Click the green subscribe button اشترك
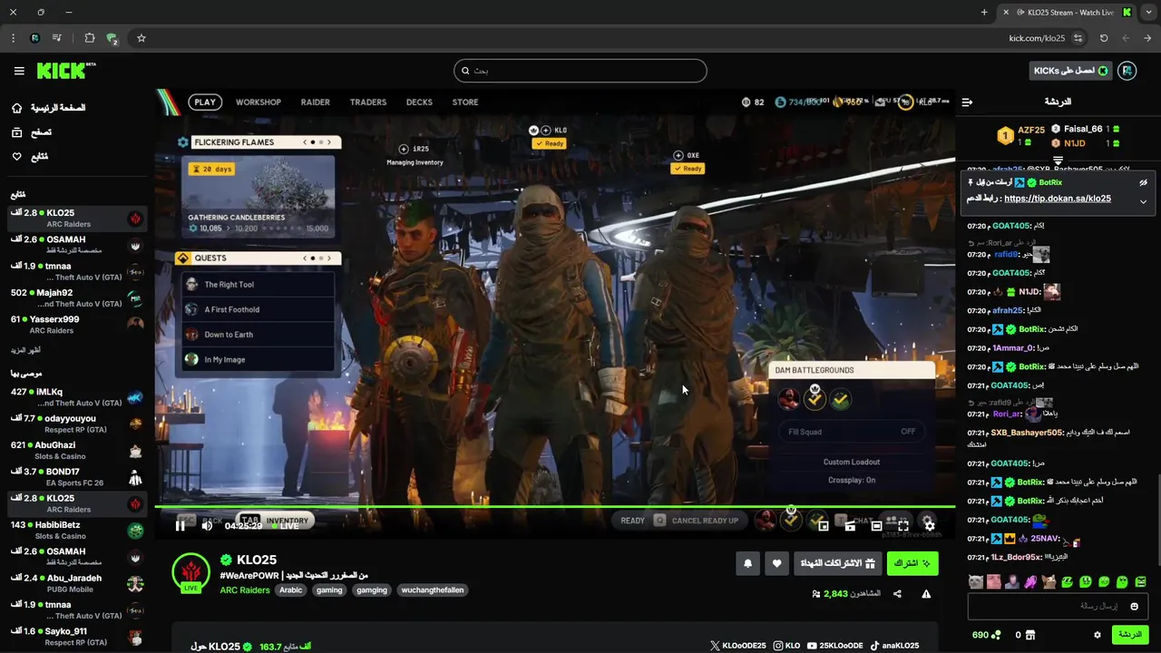The width and height of the screenshot is (1161, 653). [x=912, y=563]
